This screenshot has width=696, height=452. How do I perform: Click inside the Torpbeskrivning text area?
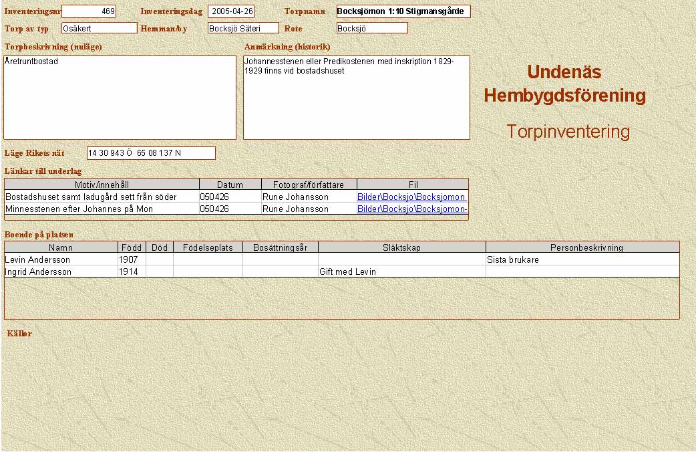120,98
